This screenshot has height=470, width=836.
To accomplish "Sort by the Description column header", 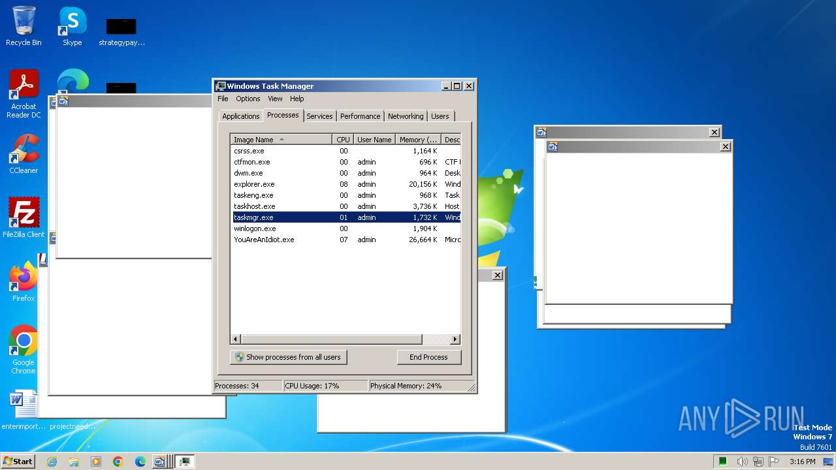I will point(451,140).
